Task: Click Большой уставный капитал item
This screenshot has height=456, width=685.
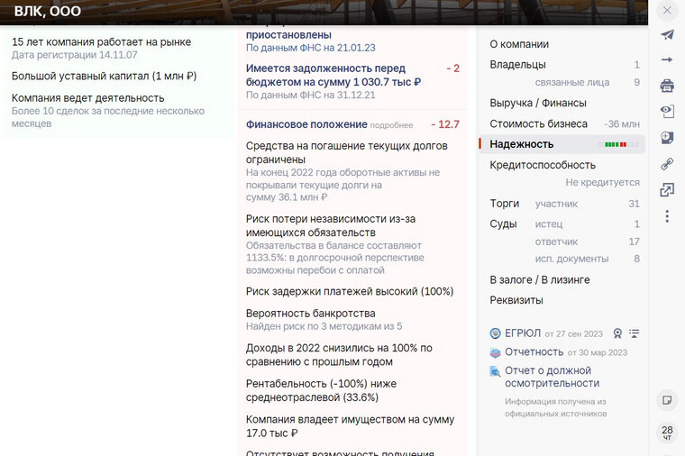Action: click(104, 76)
